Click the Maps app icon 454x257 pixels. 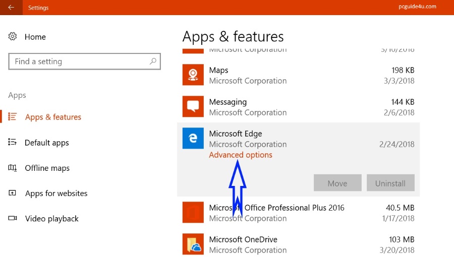[x=193, y=75]
